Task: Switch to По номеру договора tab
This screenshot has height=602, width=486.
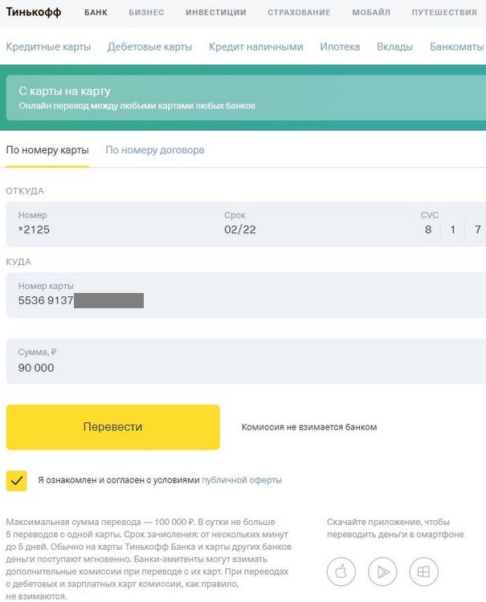Action: tap(155, 150)
